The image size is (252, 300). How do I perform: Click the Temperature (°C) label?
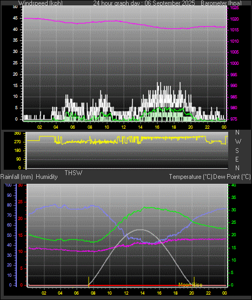pos(190,177)
